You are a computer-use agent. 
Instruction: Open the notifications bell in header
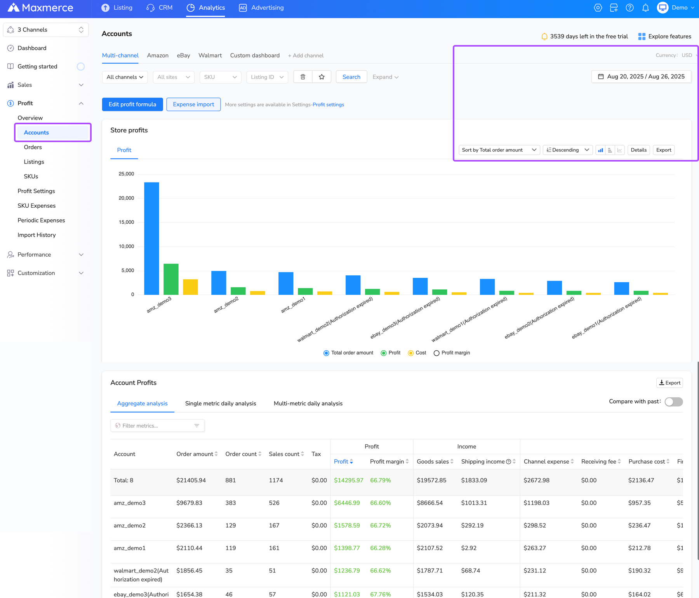tap(645, 8)
